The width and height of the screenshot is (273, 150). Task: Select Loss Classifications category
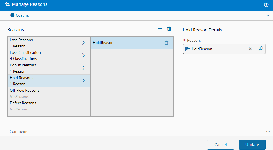[x=49, y=56]
